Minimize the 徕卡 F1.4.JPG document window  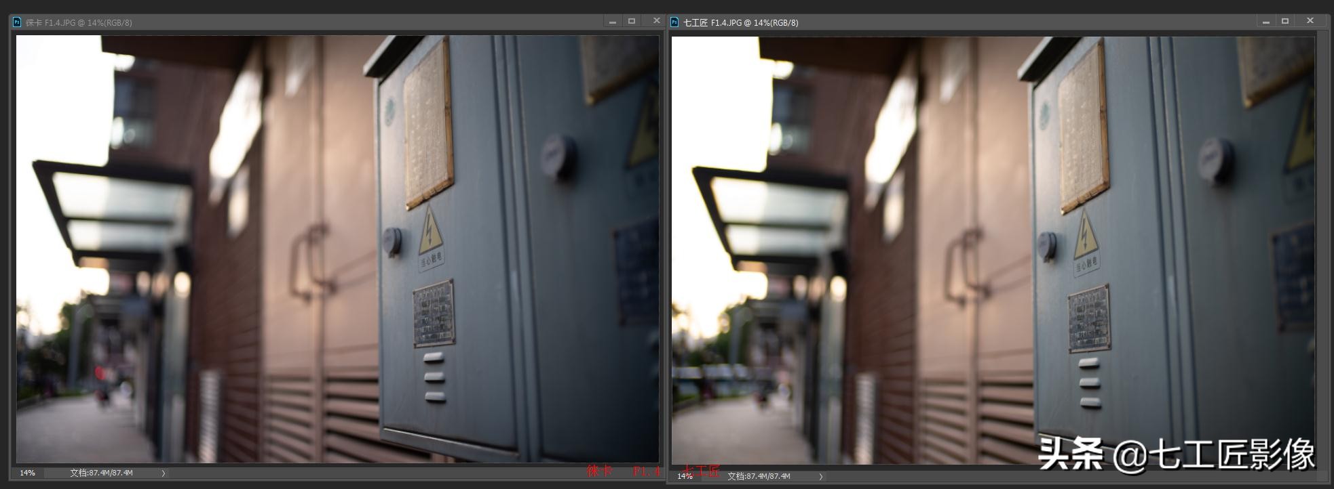tap(613, 22)
